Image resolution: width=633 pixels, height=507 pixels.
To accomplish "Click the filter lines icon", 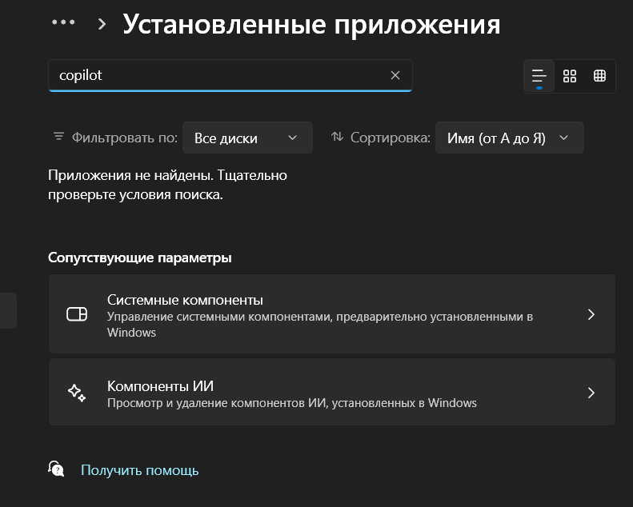I will coord(58,136).
